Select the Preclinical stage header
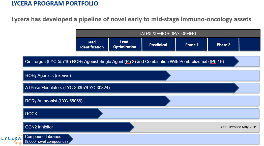The height and width of the screenshot is (146, 264). point(158,45)
